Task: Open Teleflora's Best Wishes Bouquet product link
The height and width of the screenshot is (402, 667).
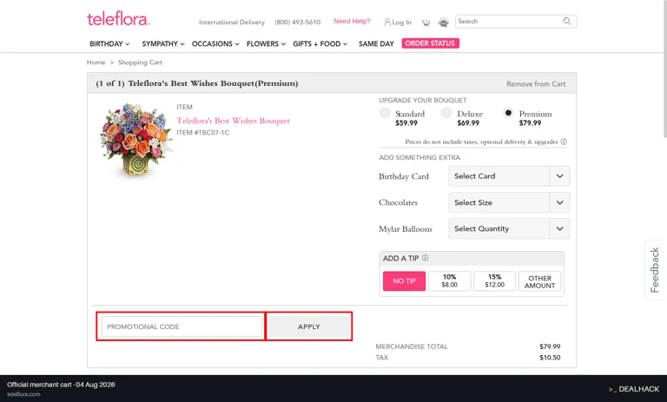Action: click(x=233, y=121)
